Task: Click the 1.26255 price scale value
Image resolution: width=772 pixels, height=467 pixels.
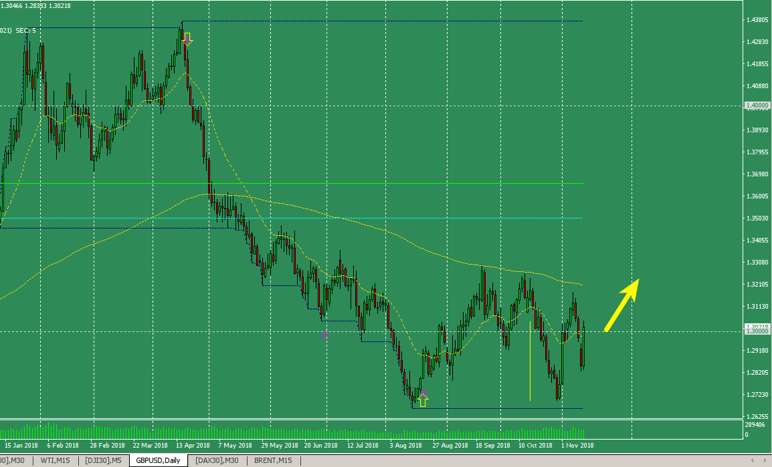Action: click(x=757, y=417)
